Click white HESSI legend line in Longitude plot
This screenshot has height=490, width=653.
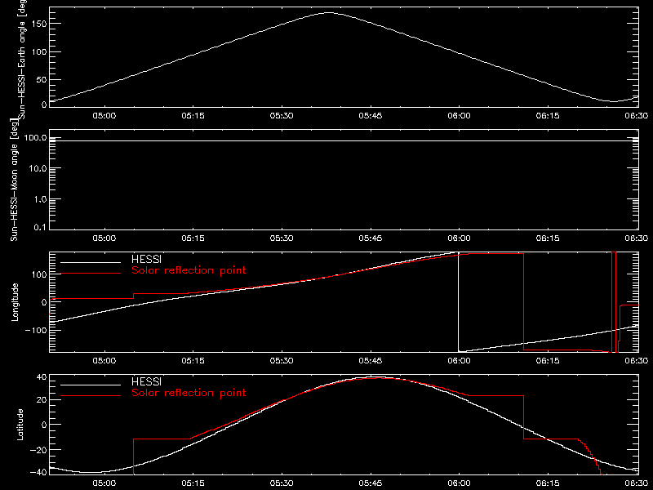click(x=91, y=262)
